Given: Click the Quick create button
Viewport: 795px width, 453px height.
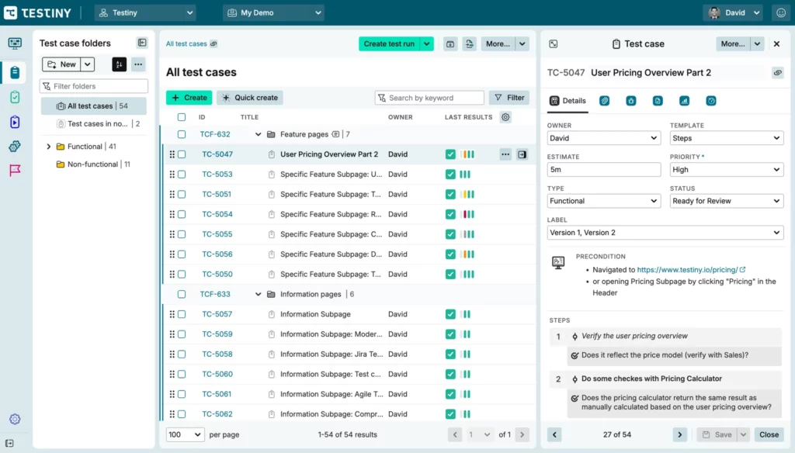Looking at the screenshot, I should pos(250,97).
